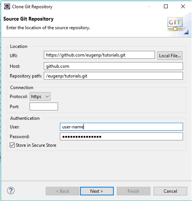Click the Password field
This screenshot has width=192, height=201.
[121, 137]
